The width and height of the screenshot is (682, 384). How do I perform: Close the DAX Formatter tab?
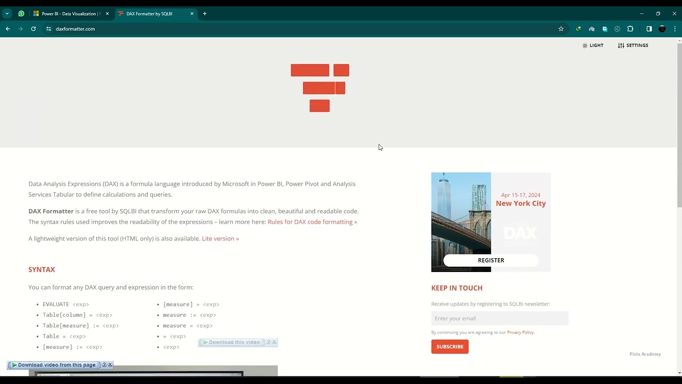point(192,14)
